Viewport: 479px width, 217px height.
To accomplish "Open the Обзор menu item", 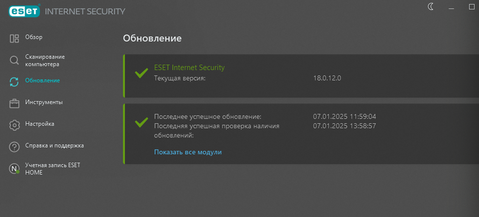I will point(33,37).
